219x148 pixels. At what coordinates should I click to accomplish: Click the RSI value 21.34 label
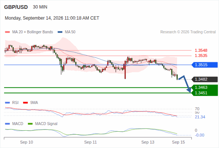pyautogui.click(x=200, y=117)
